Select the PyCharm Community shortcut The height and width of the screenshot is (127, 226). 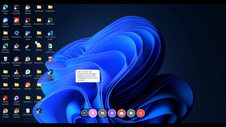click(5, 49)
